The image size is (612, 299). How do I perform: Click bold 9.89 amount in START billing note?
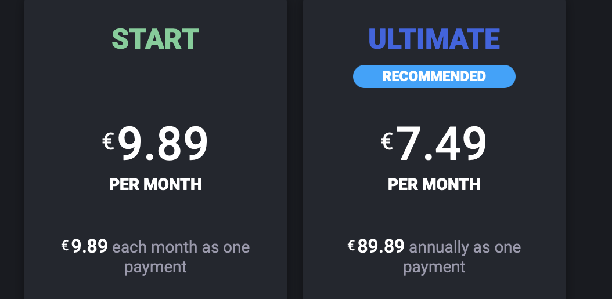point(90,246)
